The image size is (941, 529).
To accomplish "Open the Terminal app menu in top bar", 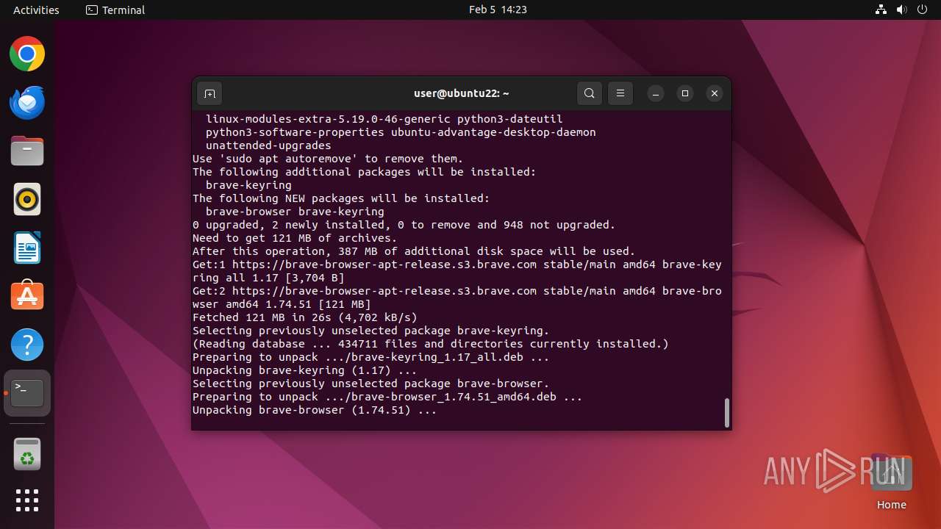I will pyautogui.click(x=115, y=10).
